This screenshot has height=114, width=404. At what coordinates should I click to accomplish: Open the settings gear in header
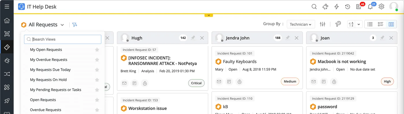pos(381,7)
